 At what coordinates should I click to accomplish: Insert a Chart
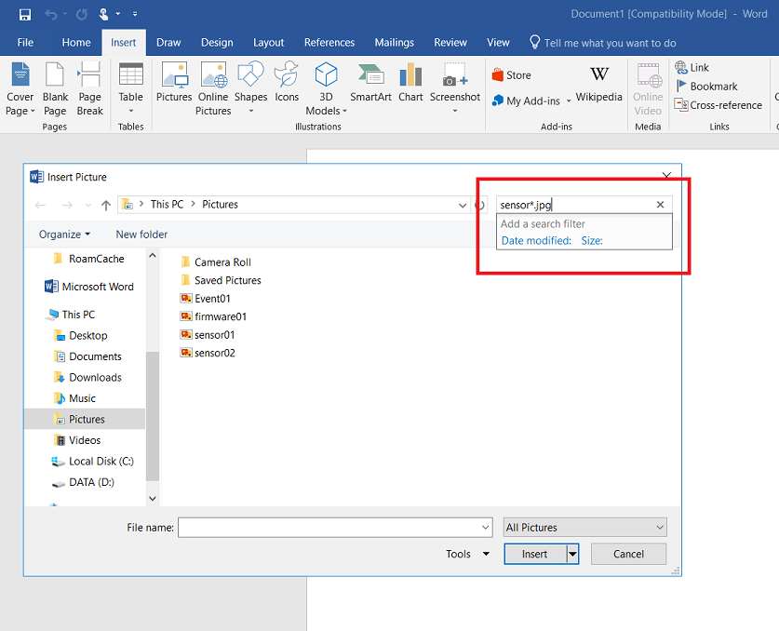(x=410, y=83)
